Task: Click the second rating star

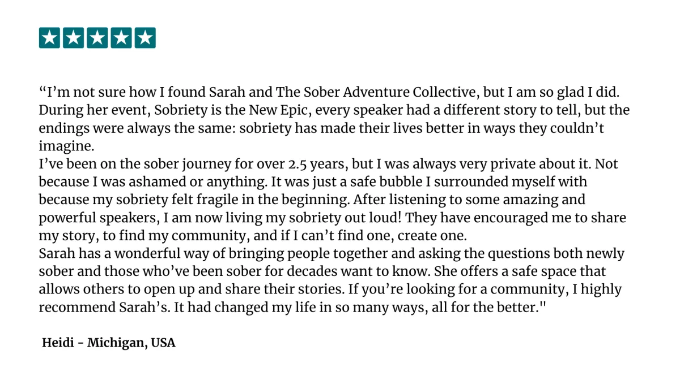Action: [x=74, y=38]
